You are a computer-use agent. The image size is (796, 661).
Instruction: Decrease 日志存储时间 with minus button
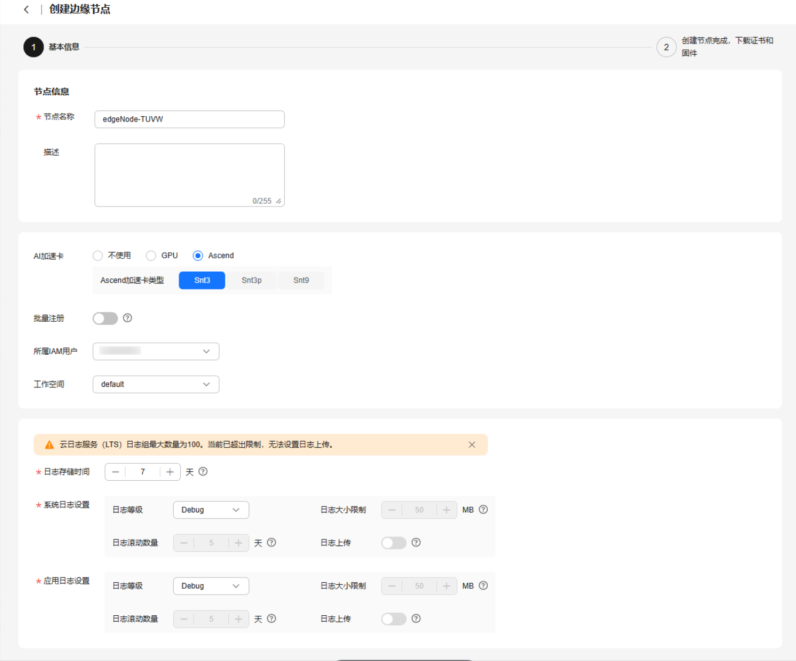coord(116,472)
